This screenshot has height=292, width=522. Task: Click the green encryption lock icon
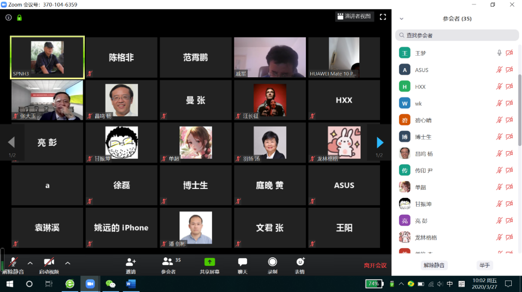[x=19, y=18]
